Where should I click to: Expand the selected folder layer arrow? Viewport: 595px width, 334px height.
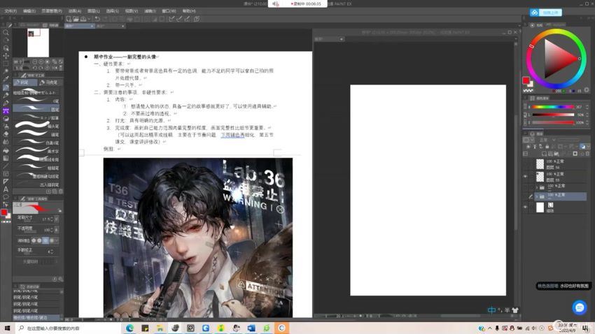click(537, 196)
